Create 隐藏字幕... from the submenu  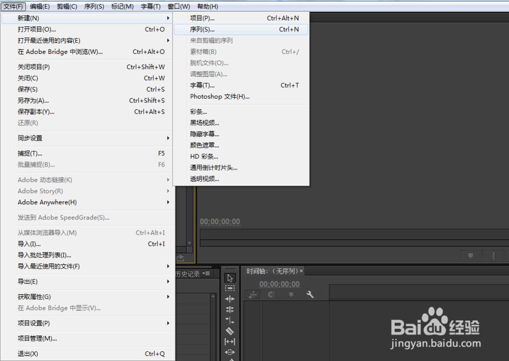[241, 134]
